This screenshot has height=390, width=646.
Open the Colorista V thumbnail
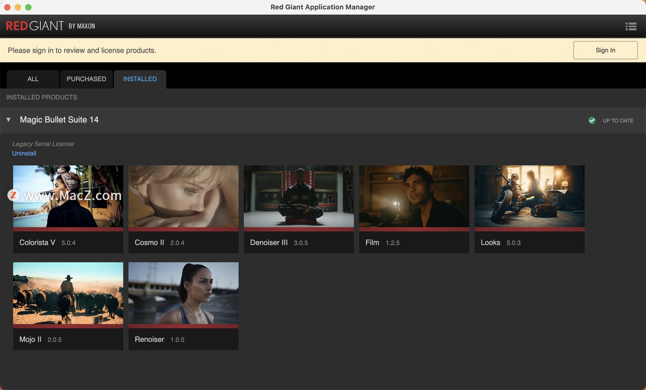click(x=68, y=196)
